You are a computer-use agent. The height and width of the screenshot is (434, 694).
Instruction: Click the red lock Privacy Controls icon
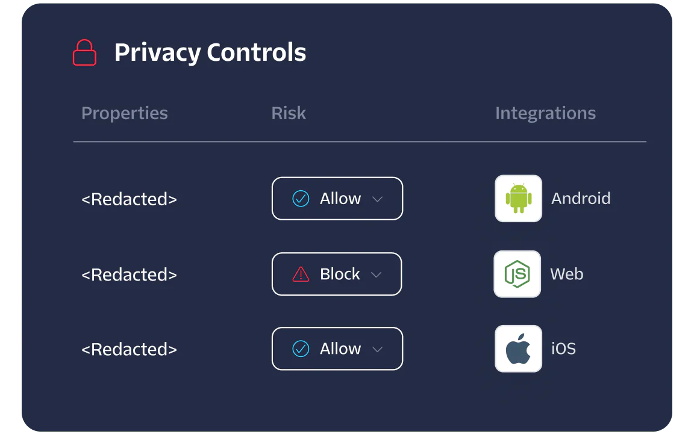click(84, 52)
